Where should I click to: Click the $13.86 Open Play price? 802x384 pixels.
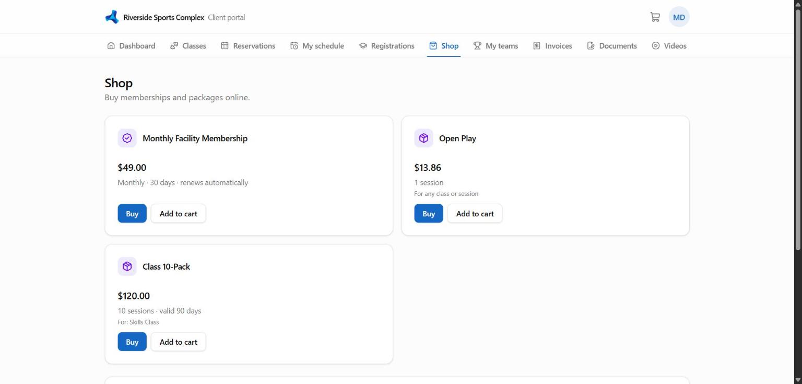(428, 168)
